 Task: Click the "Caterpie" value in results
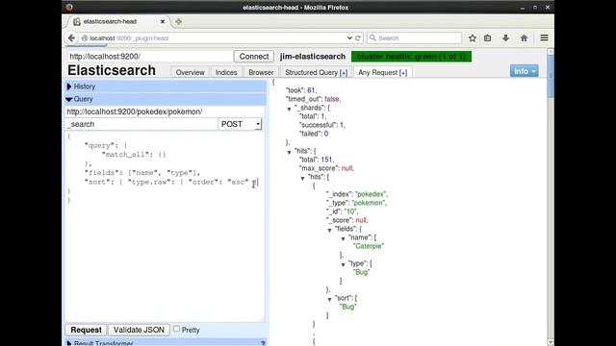[x=369, y=246]
